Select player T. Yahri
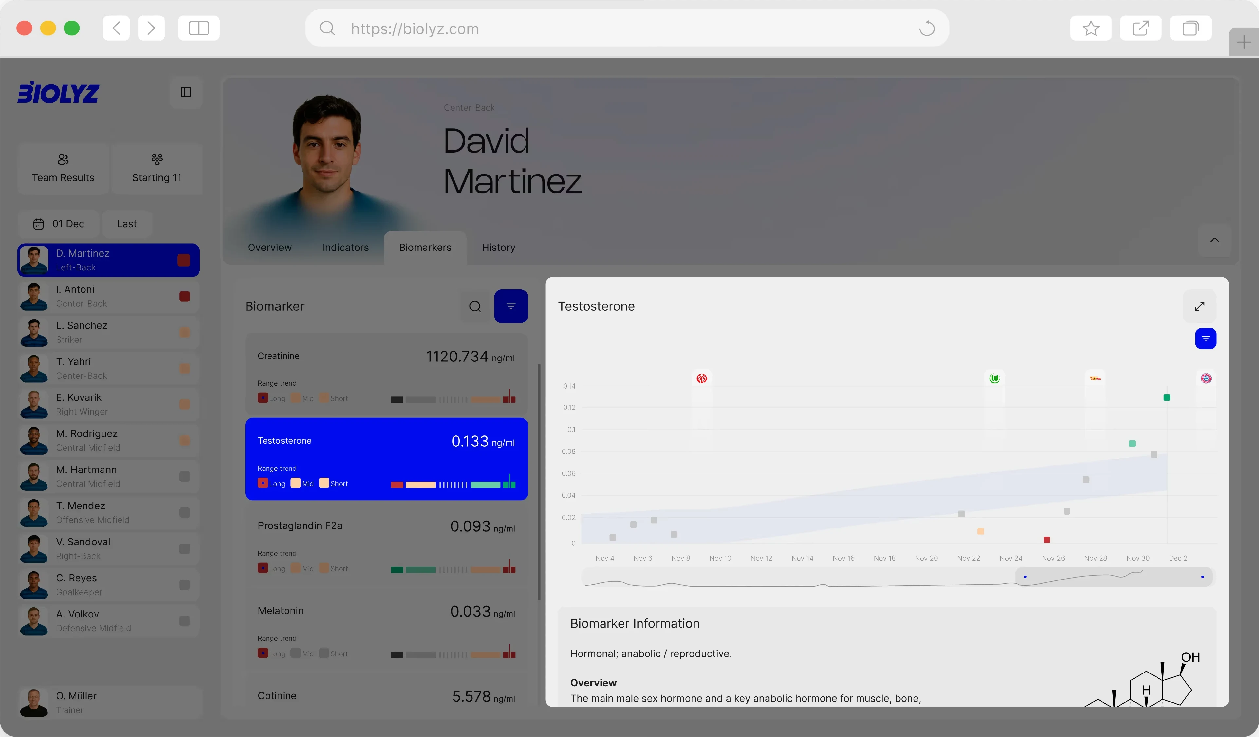The height and width of the screenshot is (737, 1259). tap(108, 368)
